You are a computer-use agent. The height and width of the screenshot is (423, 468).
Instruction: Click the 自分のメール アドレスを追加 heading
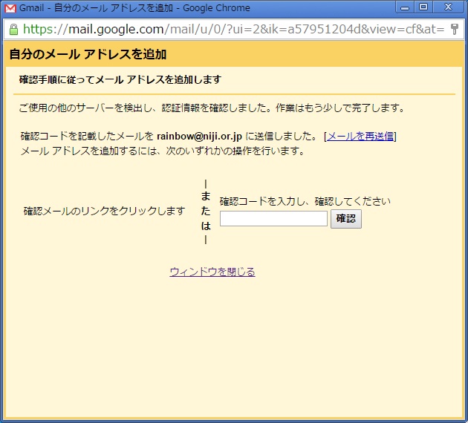point(88,54)
